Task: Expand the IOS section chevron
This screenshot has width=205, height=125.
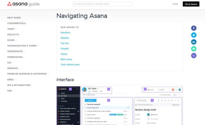Action: point(13,63)
